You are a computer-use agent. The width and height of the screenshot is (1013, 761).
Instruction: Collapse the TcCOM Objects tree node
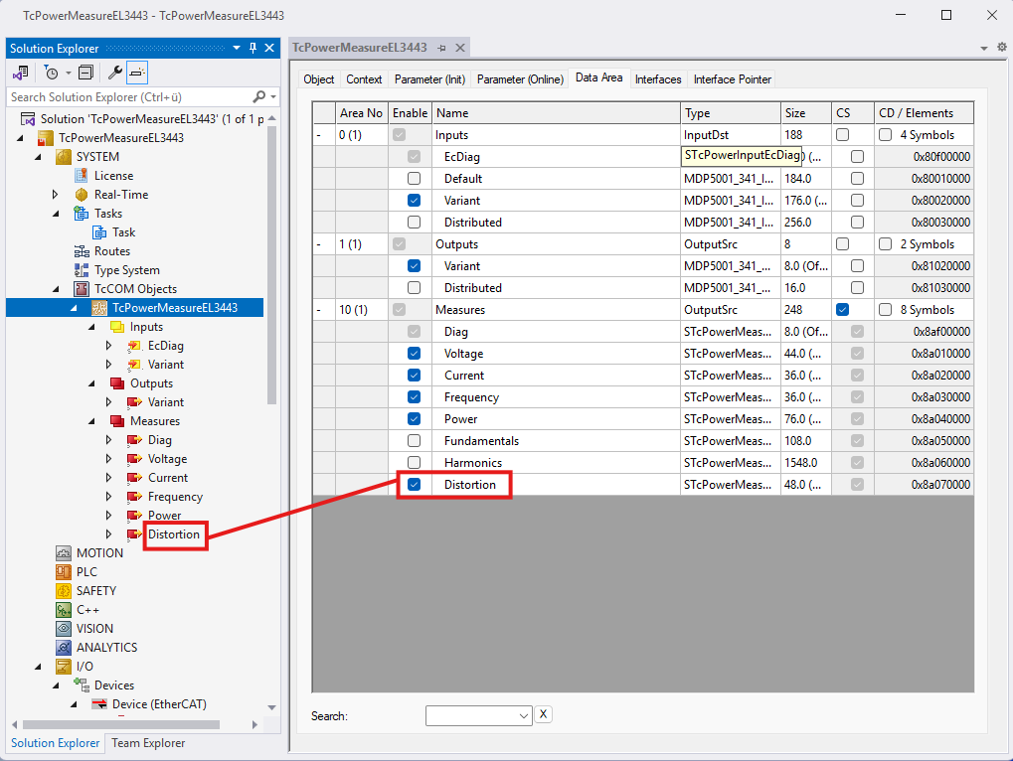(x=57, y=289)
